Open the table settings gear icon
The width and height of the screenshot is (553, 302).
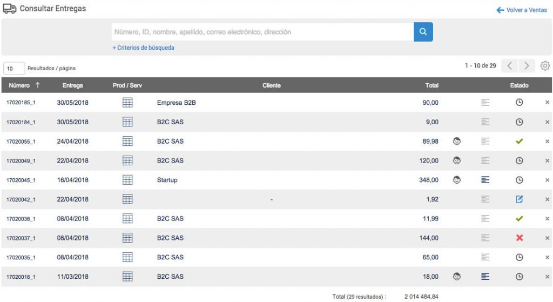pos(545,65)
